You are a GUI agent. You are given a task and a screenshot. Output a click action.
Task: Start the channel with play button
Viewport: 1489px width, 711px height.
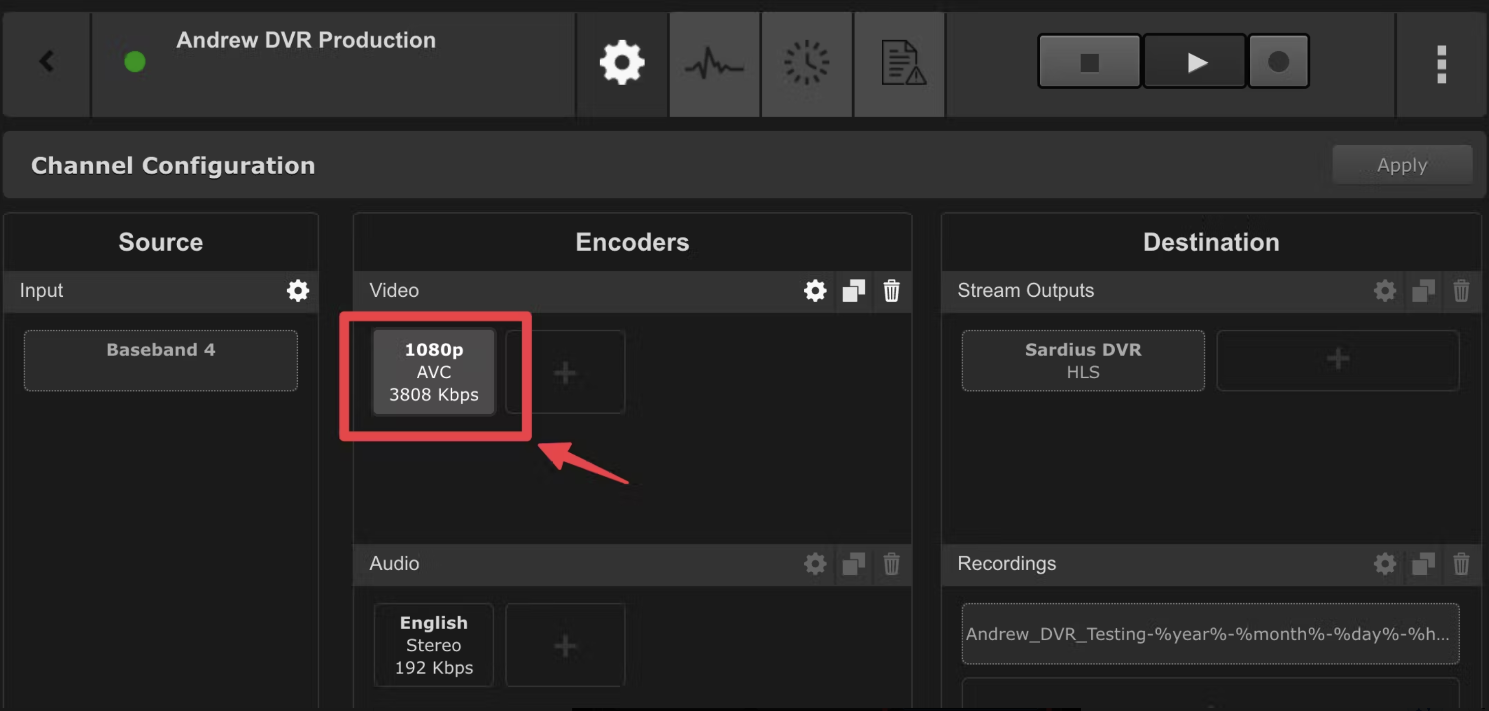pos(1195,61)
